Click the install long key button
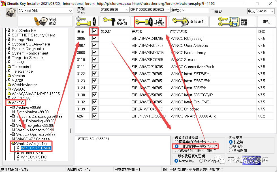The width and height of the screenshot is (277, 172). pos(150,22)
